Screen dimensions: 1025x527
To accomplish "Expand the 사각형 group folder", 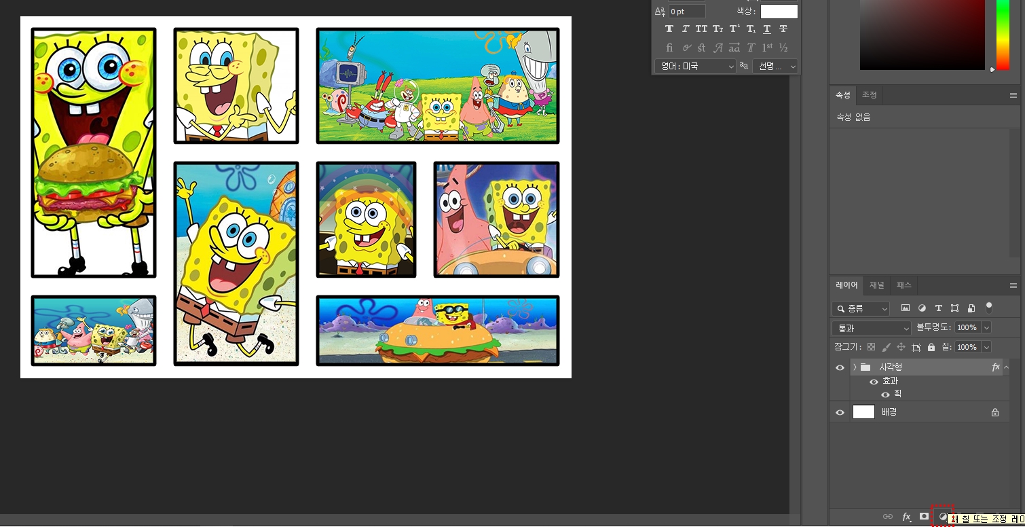I will point(855,367).
